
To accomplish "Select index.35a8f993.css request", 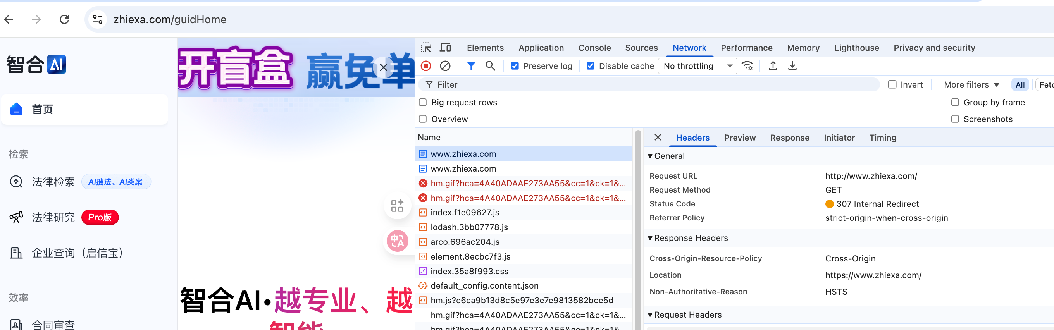I will [523, 271].
